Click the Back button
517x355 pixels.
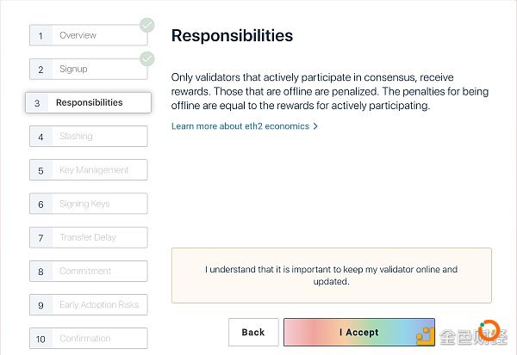(253, 333)
